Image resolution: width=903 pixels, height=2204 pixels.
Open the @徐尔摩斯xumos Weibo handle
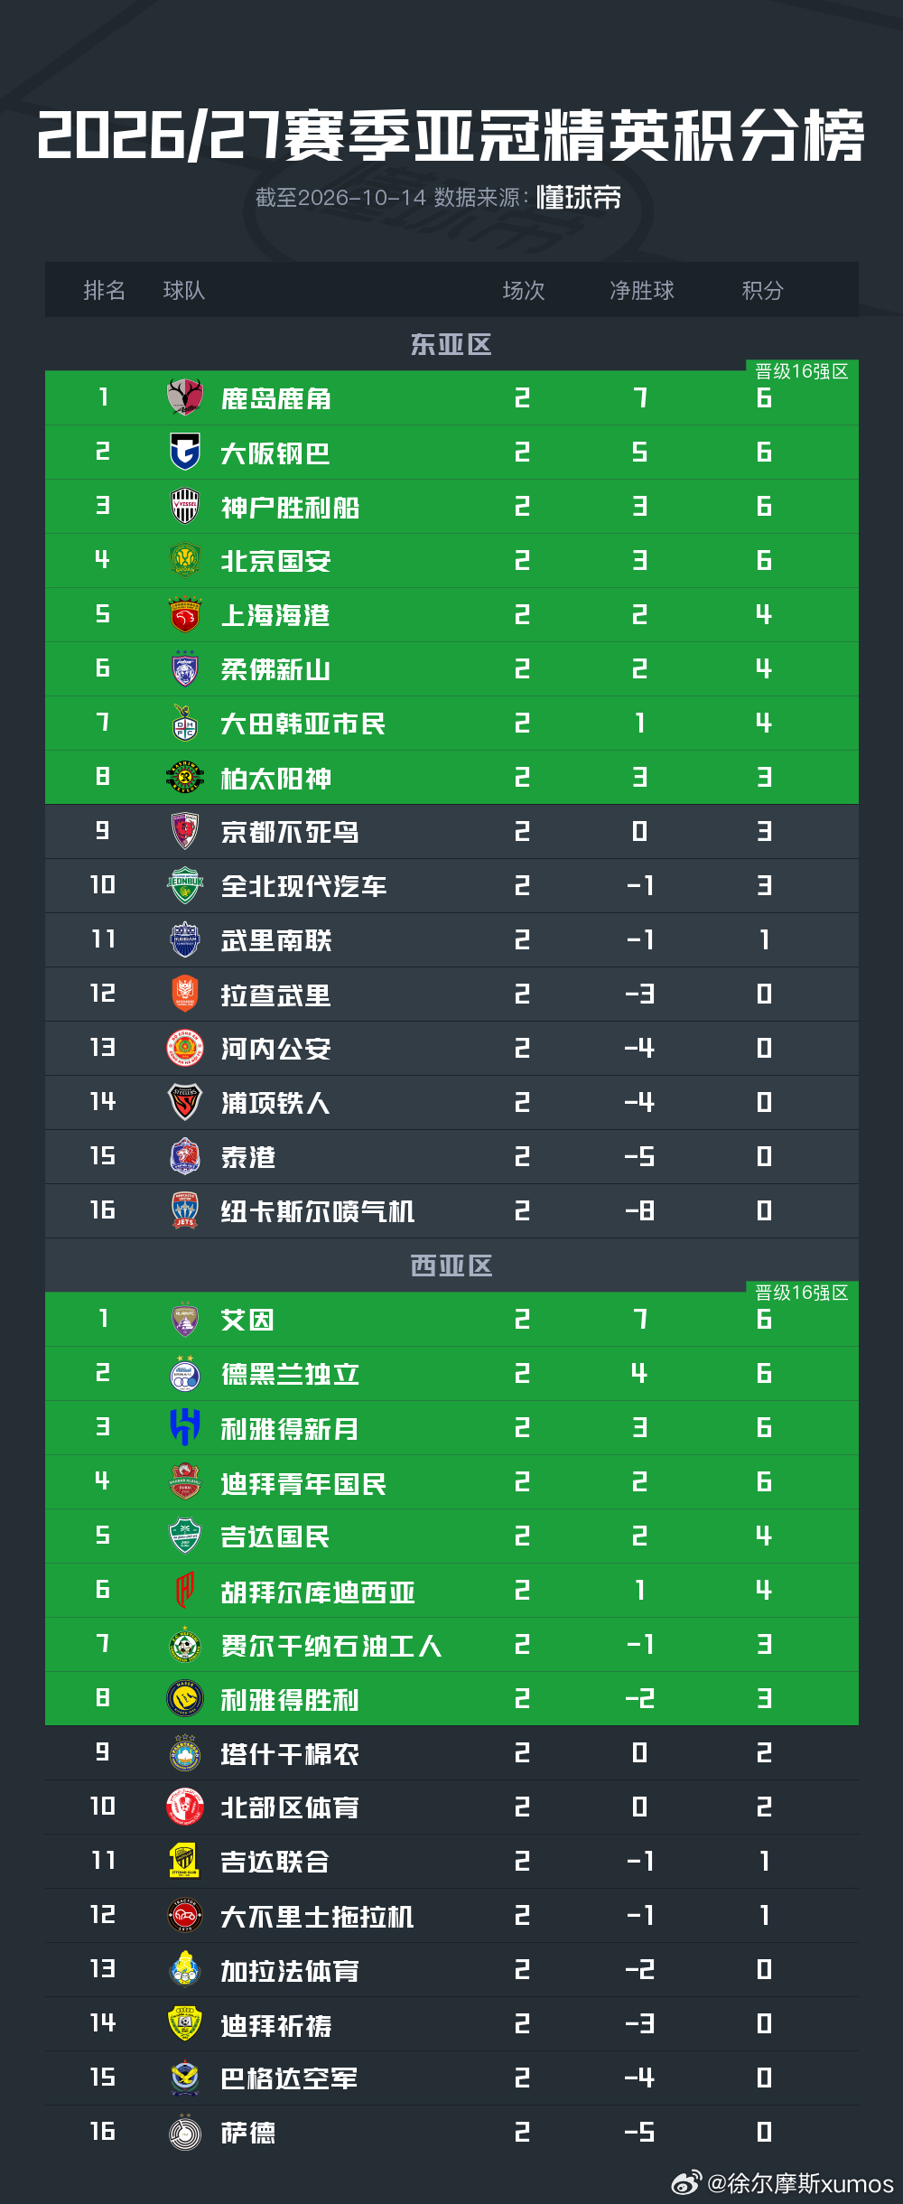coord(800,2183)
